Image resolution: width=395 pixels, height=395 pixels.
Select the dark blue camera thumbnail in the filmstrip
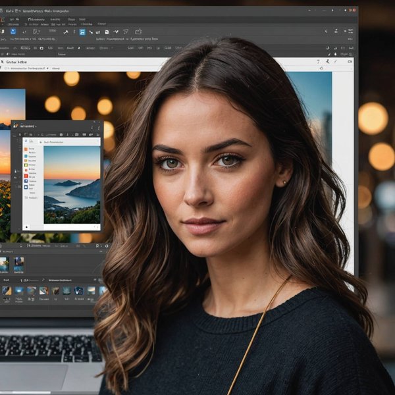coord(79,290)
